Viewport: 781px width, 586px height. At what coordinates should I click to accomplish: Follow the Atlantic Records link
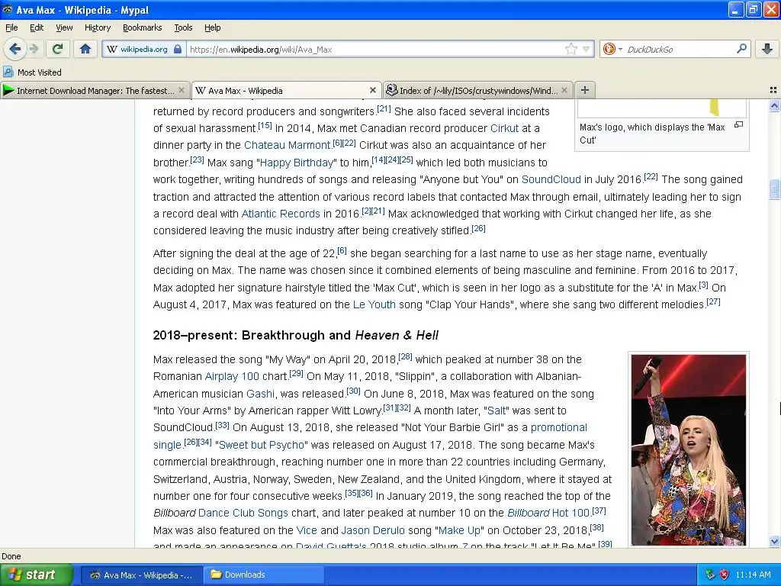click(281, 214)
